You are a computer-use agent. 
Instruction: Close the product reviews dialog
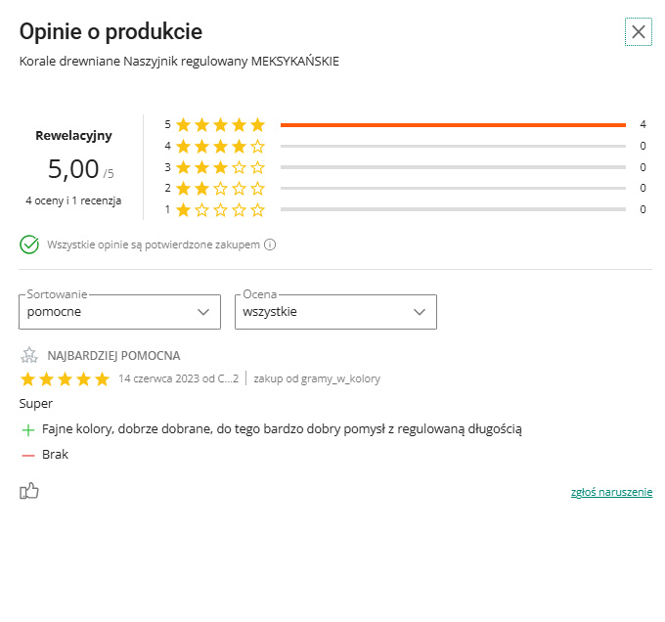[x=639, y=32]
